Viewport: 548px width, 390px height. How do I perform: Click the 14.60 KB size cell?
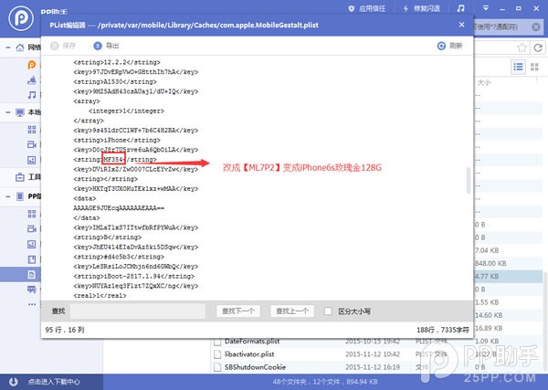pyautogui.click(x=489, y=315)
